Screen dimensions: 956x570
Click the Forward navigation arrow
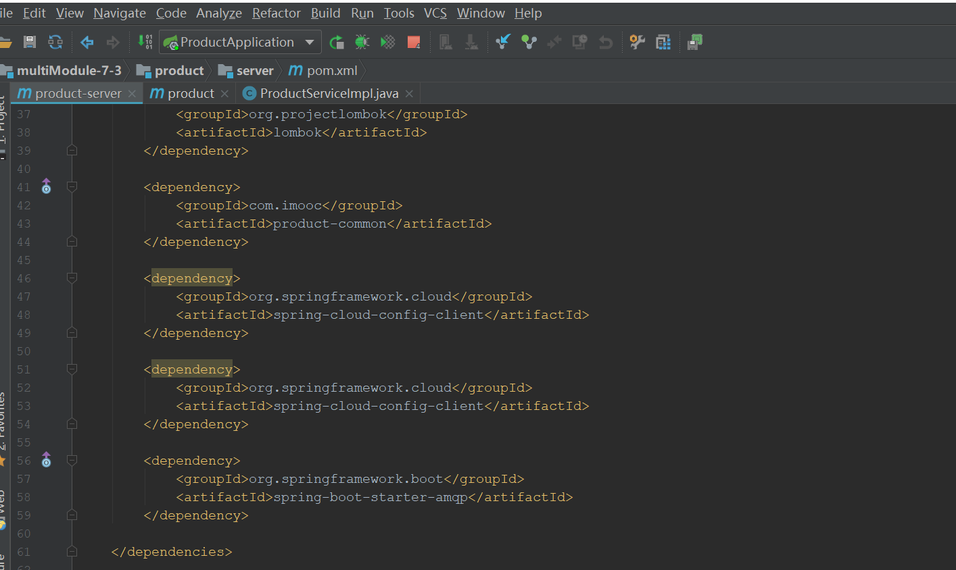113,43
